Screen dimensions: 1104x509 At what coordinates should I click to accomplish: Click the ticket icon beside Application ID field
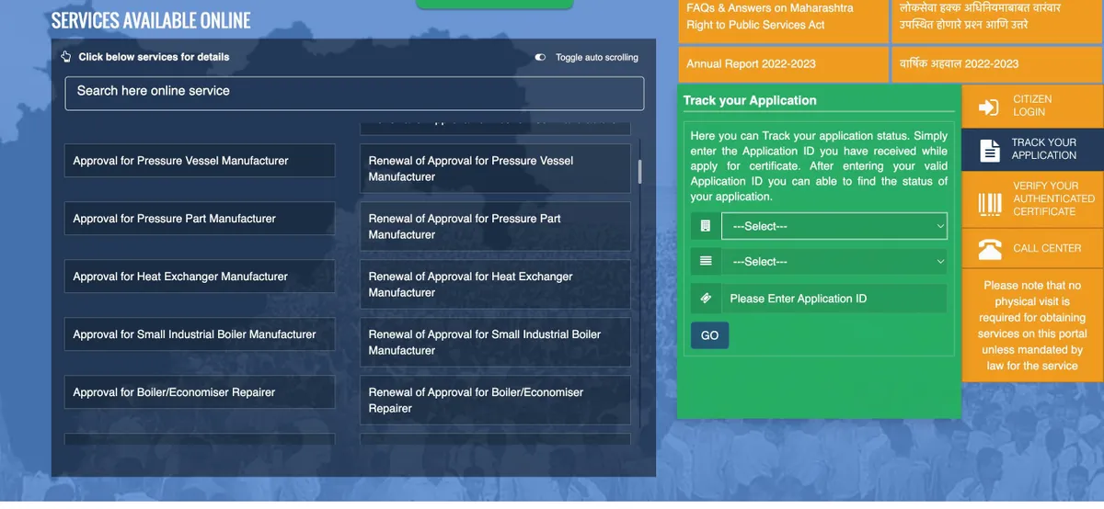click(706, 299)
